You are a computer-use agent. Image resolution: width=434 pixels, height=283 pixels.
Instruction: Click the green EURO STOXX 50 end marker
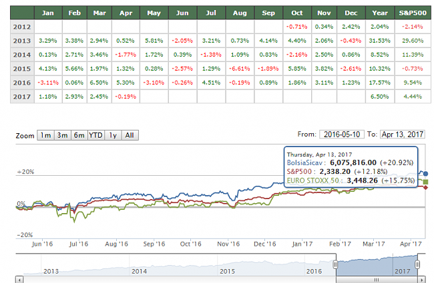point(425,182)
